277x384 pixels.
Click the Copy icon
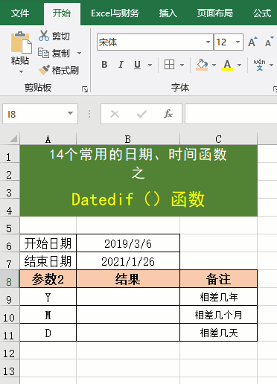43,53
